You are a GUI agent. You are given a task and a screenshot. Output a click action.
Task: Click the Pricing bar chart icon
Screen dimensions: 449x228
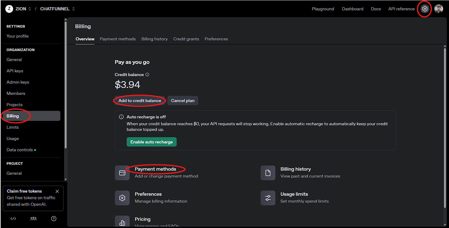(x=122, y=221)
